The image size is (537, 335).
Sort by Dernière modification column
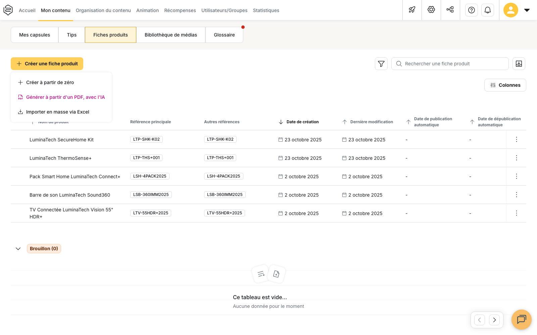tap(368, 122)
